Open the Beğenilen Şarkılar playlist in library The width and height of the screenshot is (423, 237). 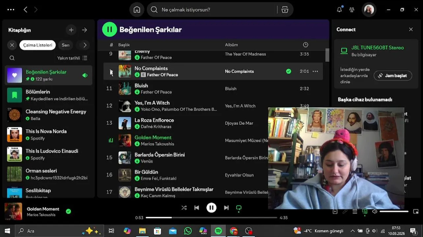(x=49, y=75)
